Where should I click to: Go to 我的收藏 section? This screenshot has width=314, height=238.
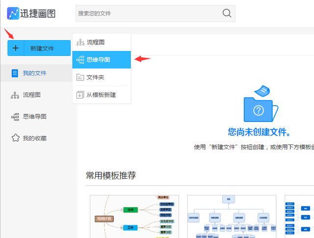click(35, 138)
